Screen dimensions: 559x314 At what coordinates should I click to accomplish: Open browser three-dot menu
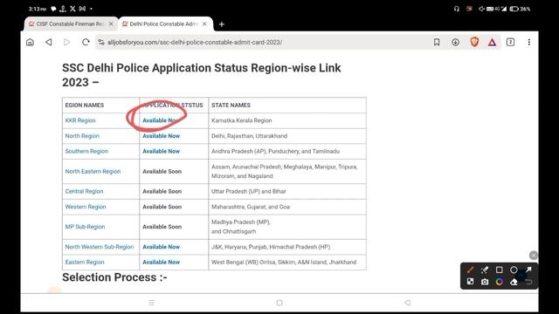pos(529,42)
